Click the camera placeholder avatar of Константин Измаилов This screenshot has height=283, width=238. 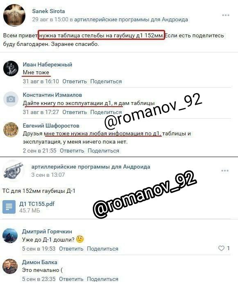pyautogui.click(x=11, y=99)
